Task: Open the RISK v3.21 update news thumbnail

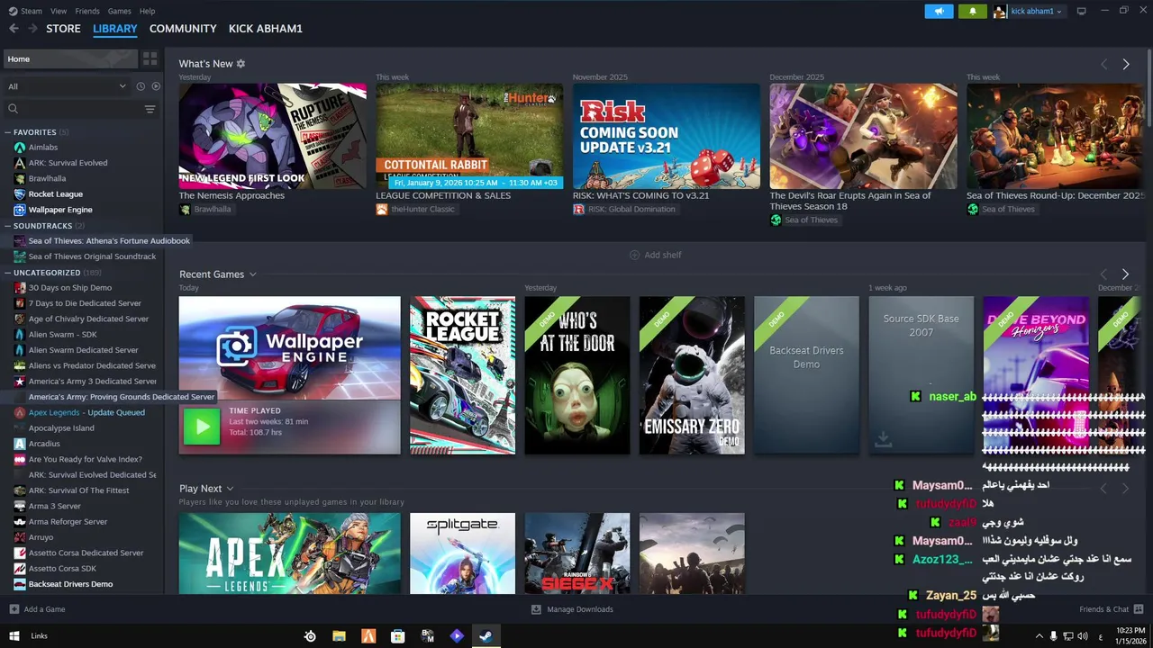Action: 667,136
